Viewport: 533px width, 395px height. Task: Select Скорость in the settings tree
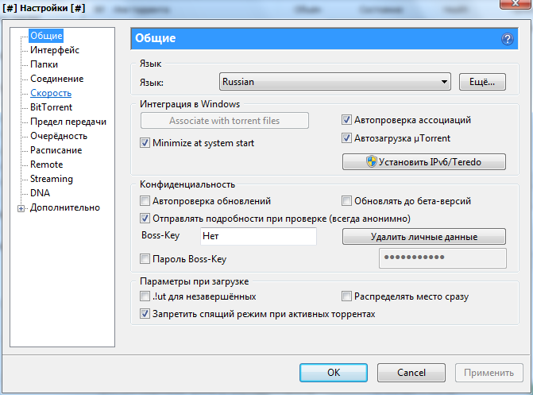[51, 93]
